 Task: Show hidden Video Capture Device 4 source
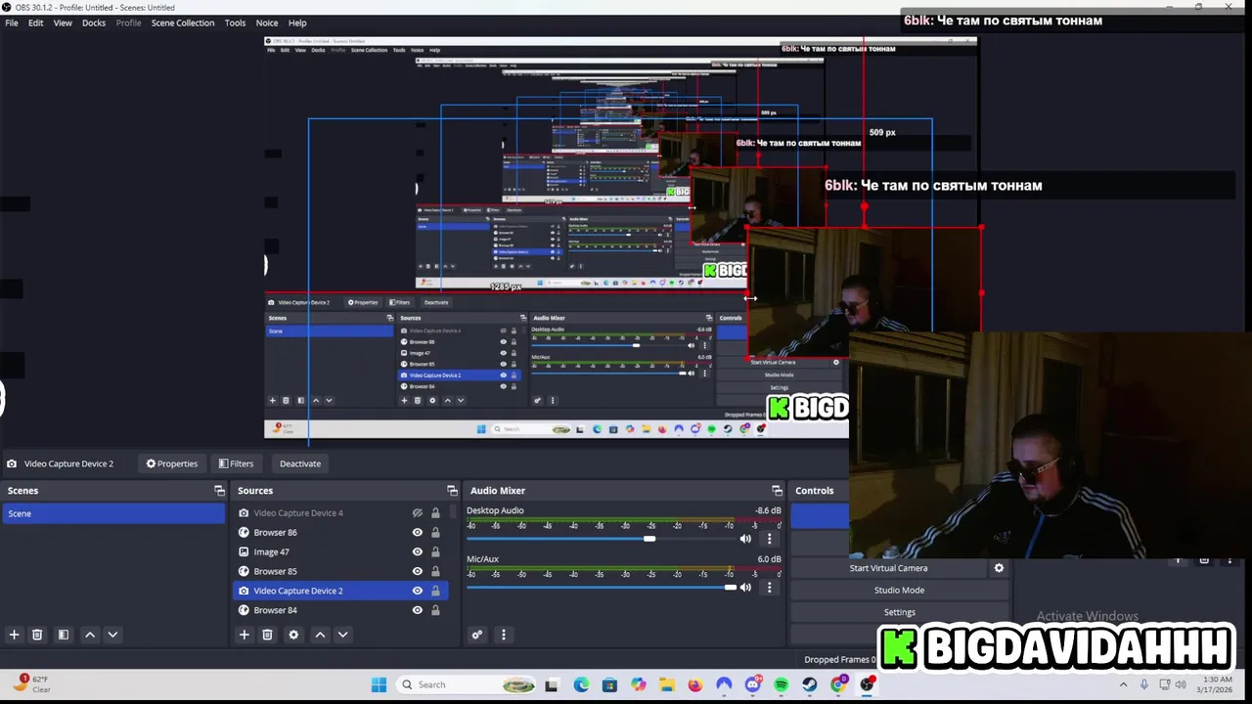(418, 513)
